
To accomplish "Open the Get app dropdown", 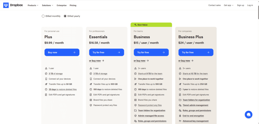I will coord(229,5).
